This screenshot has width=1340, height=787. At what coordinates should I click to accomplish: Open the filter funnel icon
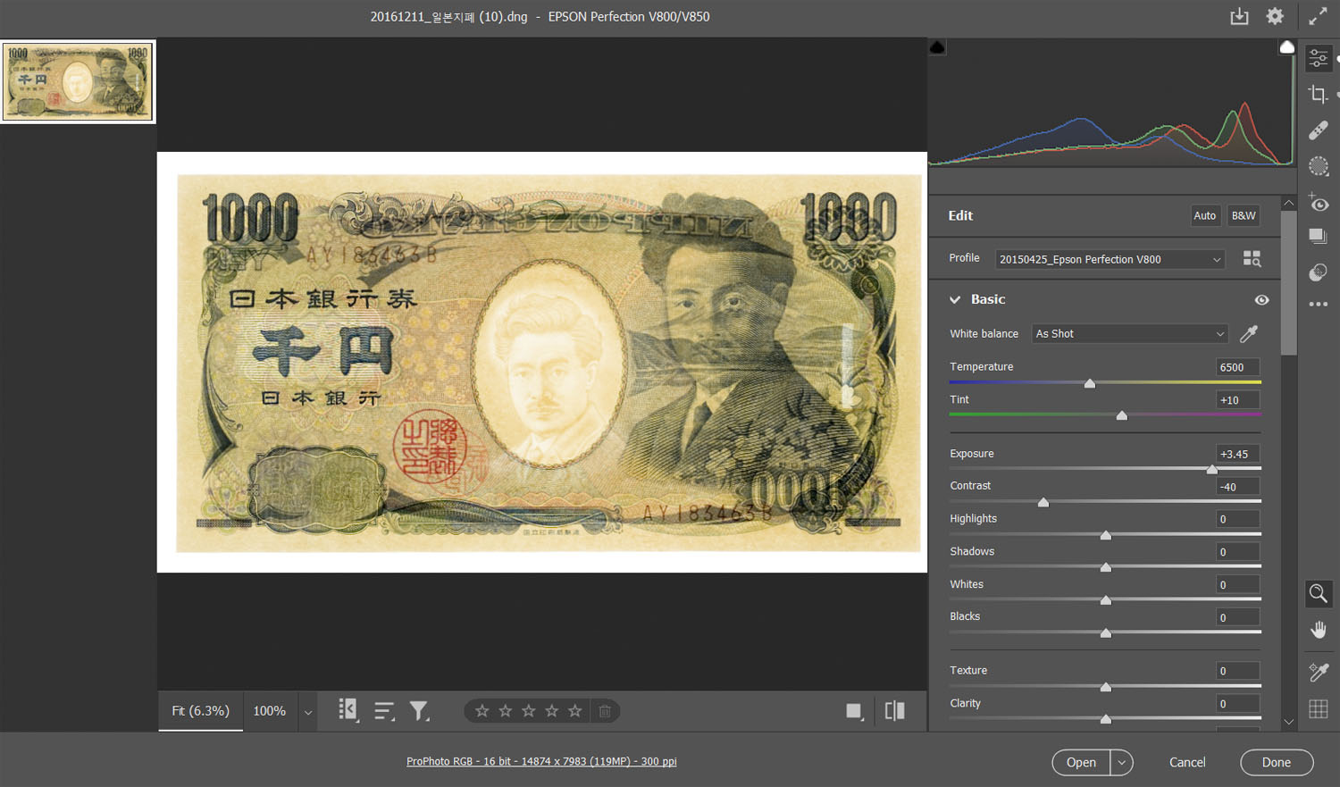419,711
